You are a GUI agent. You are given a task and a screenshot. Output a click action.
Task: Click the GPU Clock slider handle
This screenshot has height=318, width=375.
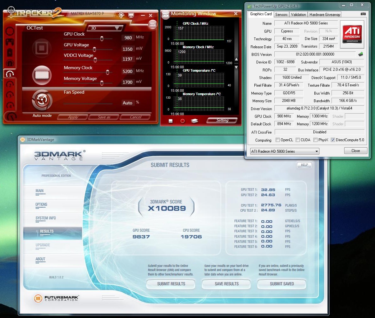pyautogui.click(x=102, y=38)
